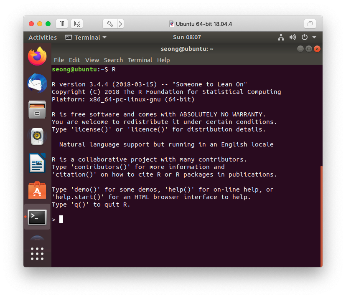Open Ubuntu Software orange bag icon
Image resolution: width=346 pixels, height=298 pixels.
37,190
